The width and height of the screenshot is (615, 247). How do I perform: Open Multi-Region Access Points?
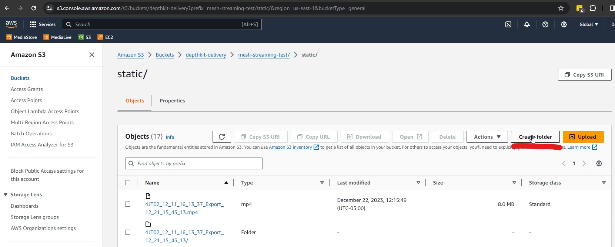tap(42, 122)
